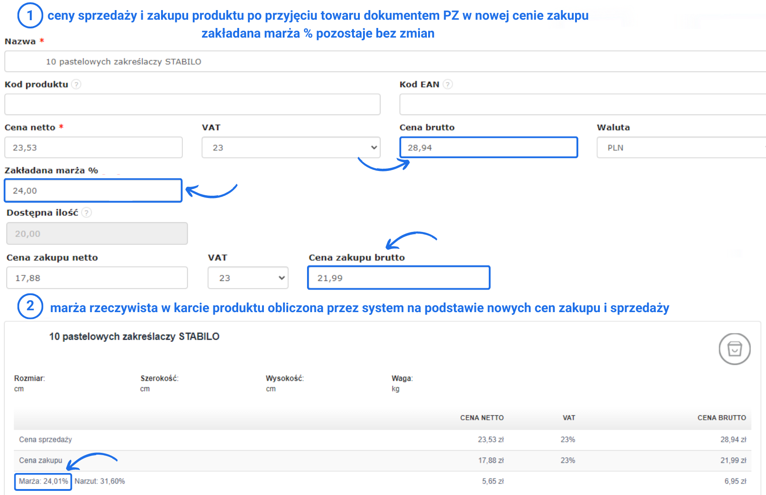Viewport: 766px width, 495px height.
Task: Click the Narzut 31,60% value
Action: pyautogui.click(x=100, y=481)
